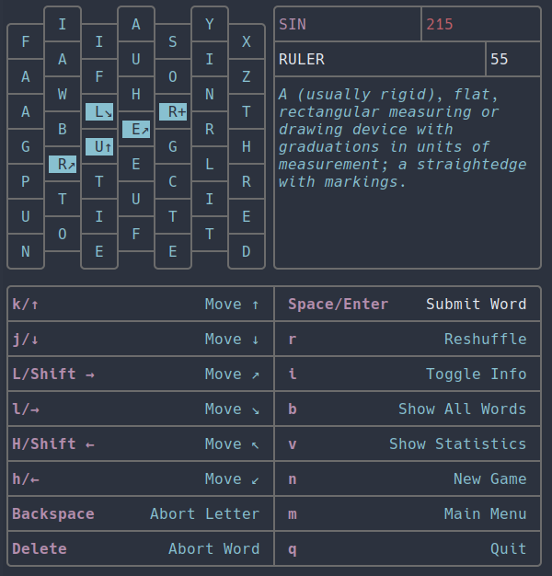Start a New Game
Viewport: 552px width, 576px height.
[489, 479]
